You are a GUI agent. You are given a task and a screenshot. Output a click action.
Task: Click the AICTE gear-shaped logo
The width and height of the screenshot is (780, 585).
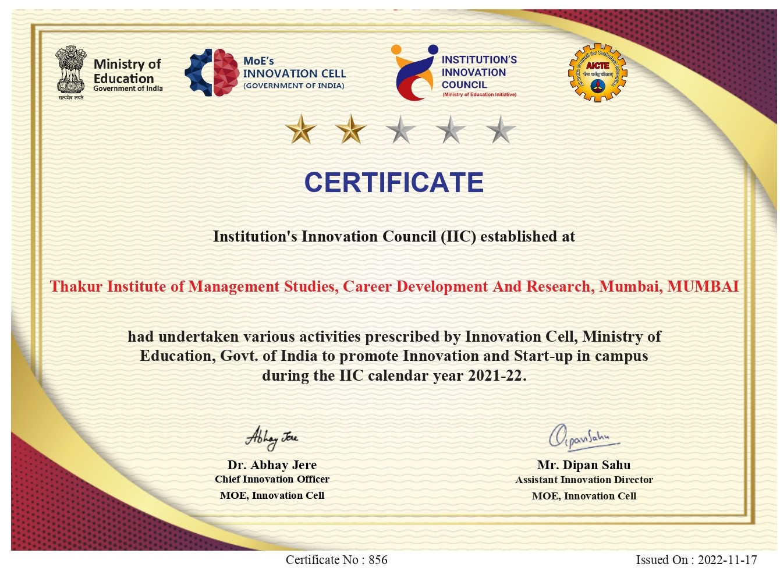click(x=597, y=73)
